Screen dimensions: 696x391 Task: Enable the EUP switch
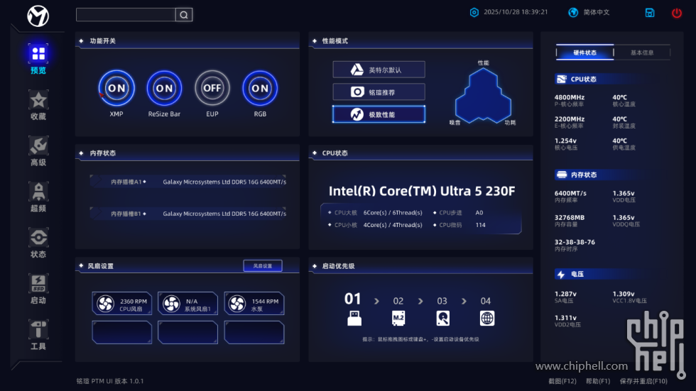212,89
